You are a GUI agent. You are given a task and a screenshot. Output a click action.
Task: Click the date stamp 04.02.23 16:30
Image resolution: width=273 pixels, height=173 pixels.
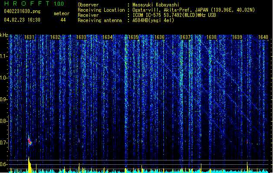22,20
